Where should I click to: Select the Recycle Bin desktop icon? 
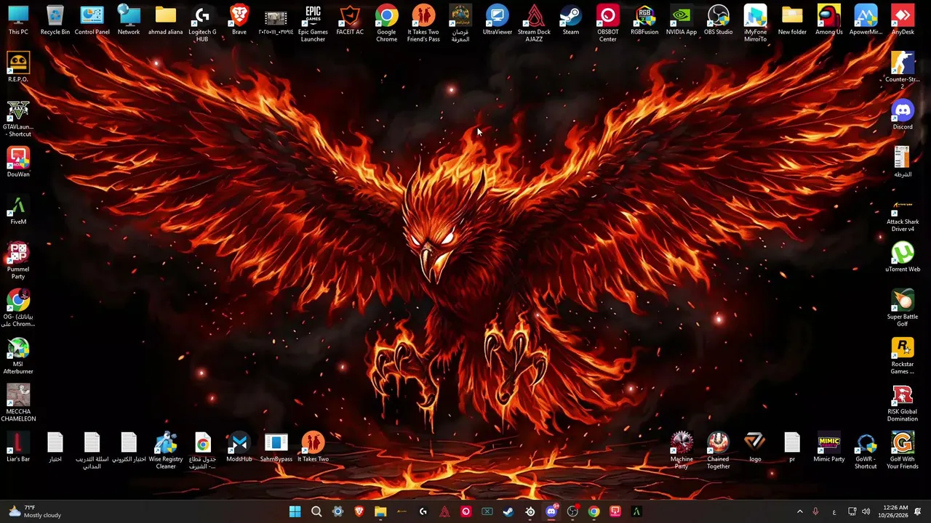(x=55, y=20)
